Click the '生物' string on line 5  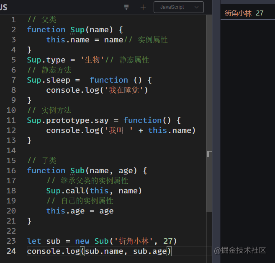pyautogui.click(x=92, y=60)
